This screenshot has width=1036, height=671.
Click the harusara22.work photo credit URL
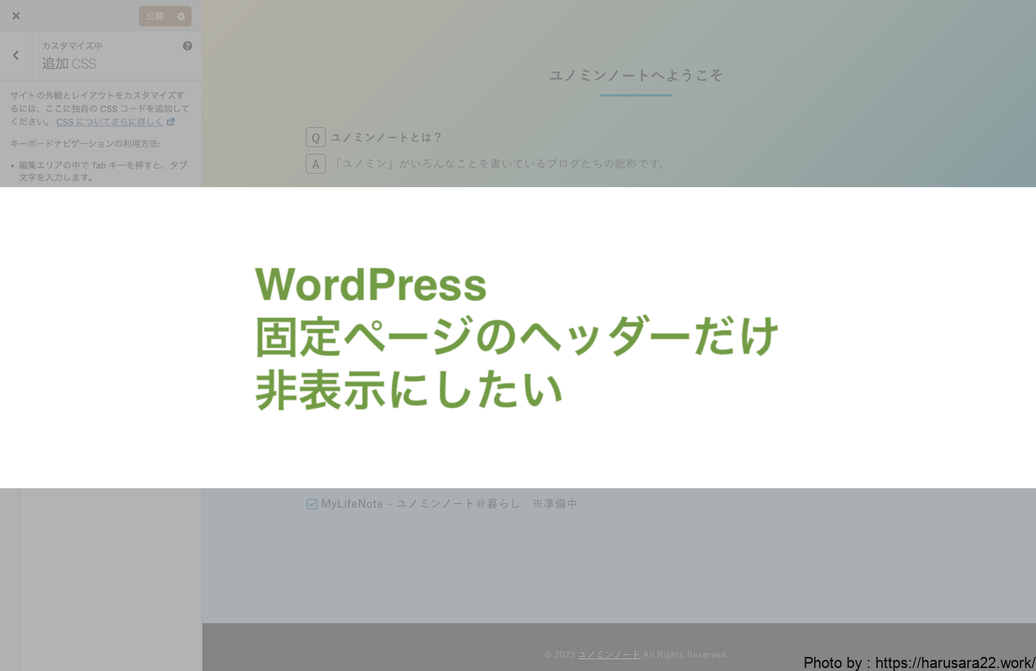[x=955, y=662]
